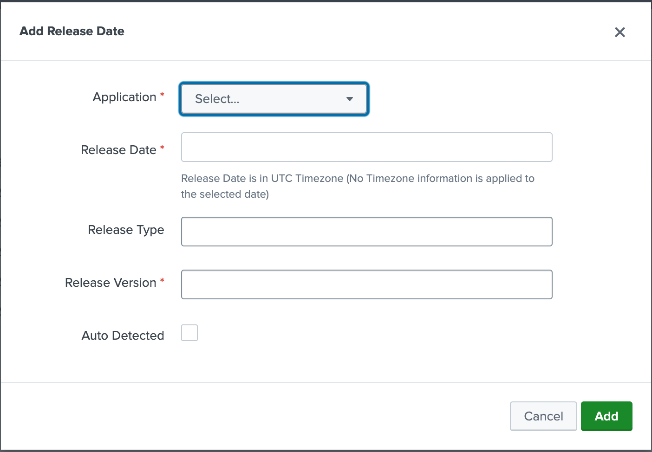Click the 'Select...' placeholder text
Image resolution: width=652 pixels, height=452 pixels.
tap(217, 99)
